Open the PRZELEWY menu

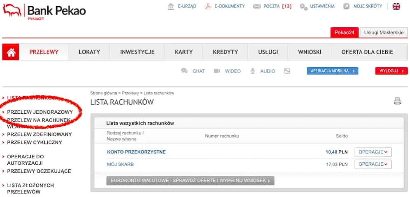(44, 52)
